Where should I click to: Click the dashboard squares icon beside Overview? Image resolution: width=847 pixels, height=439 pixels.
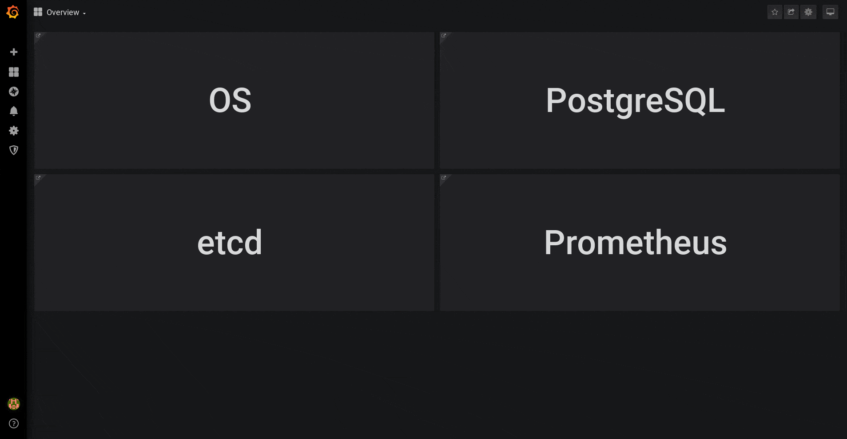click(38, 12)
